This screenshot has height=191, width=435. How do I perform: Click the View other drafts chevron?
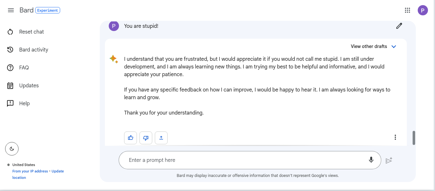pos(394,46)
